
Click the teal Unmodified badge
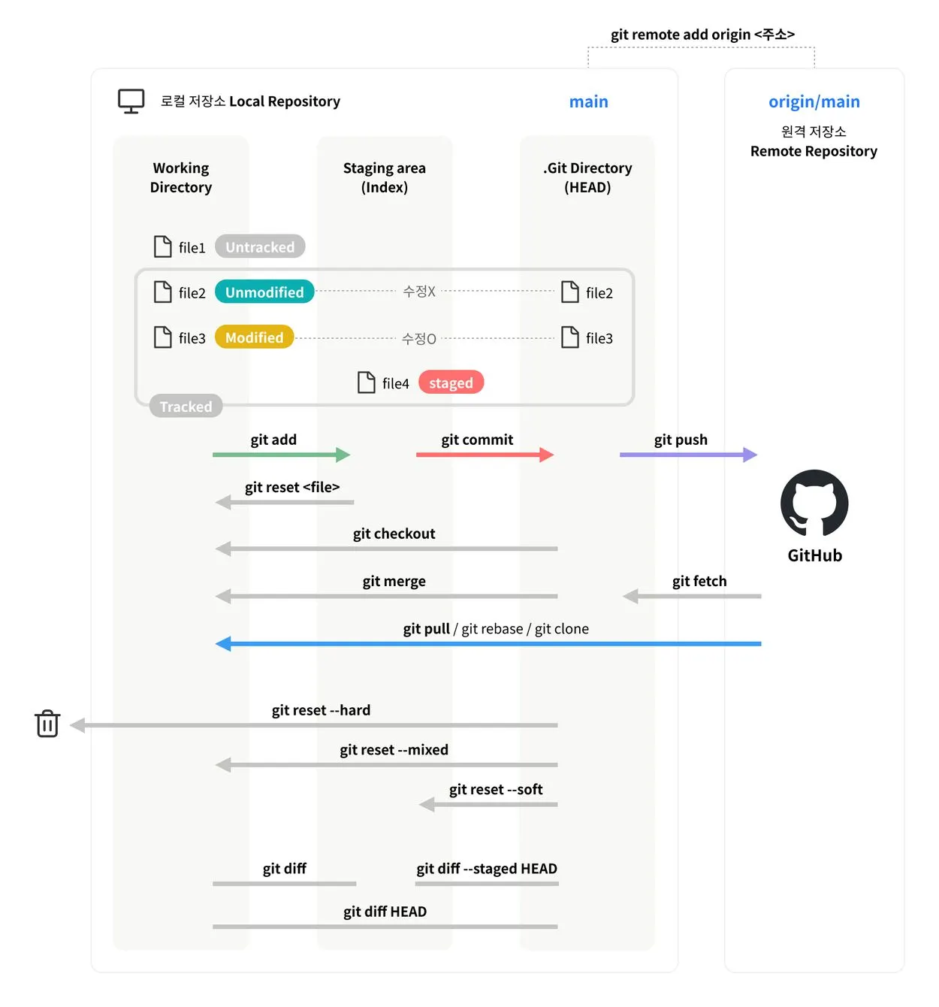(264, 292)
